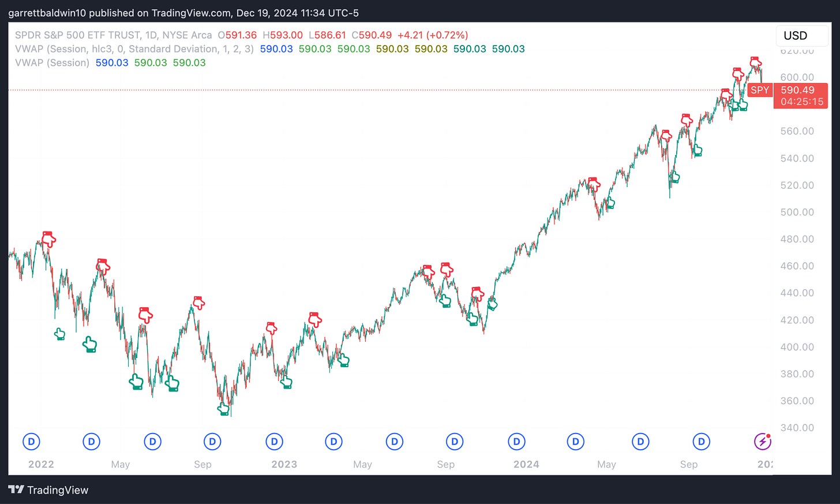Viewport: 840px width, 504px height.
Task: Click the red hand at the December 2024 top
Action: [x=756, y=62]
